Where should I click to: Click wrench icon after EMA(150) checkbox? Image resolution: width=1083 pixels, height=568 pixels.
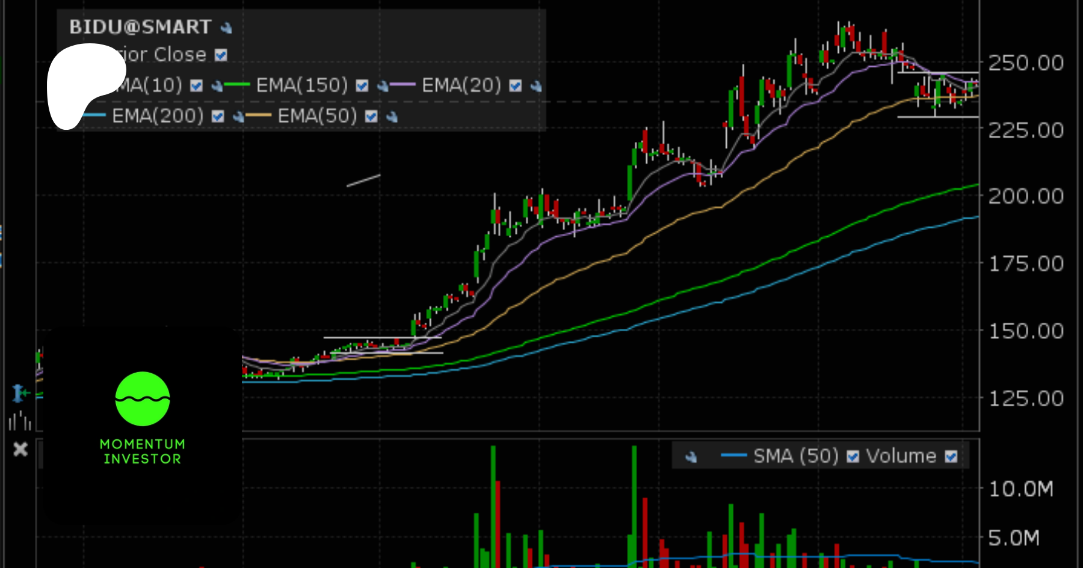click(x=383, y=87)
